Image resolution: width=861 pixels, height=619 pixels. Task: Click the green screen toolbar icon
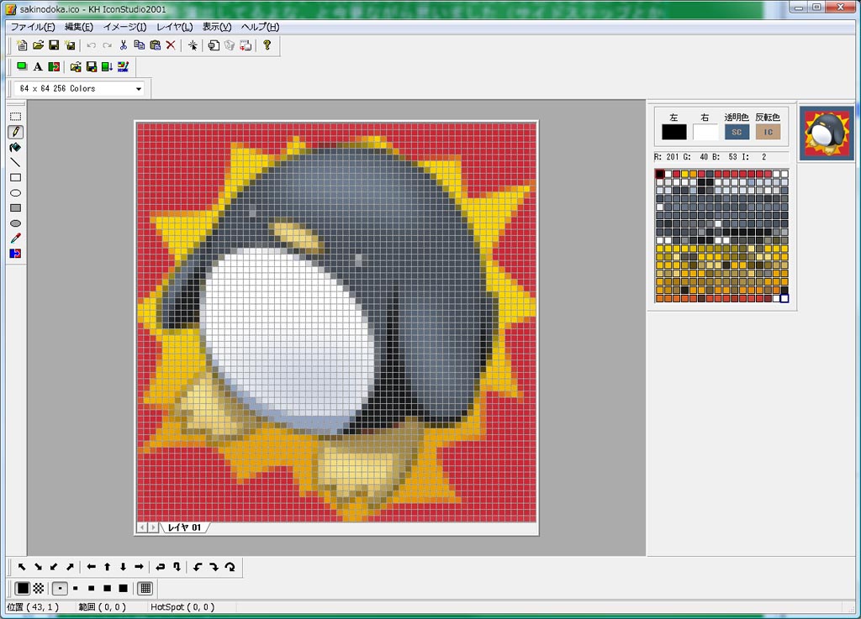tap(22, 67)
